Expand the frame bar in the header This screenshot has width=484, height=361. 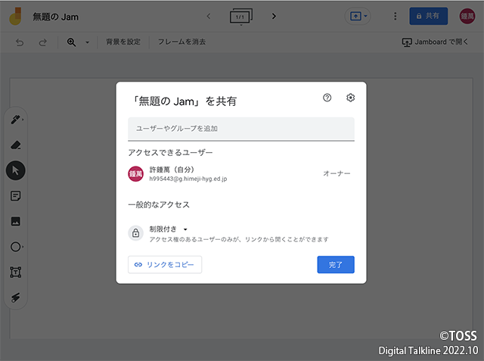[x=241, y=16]
